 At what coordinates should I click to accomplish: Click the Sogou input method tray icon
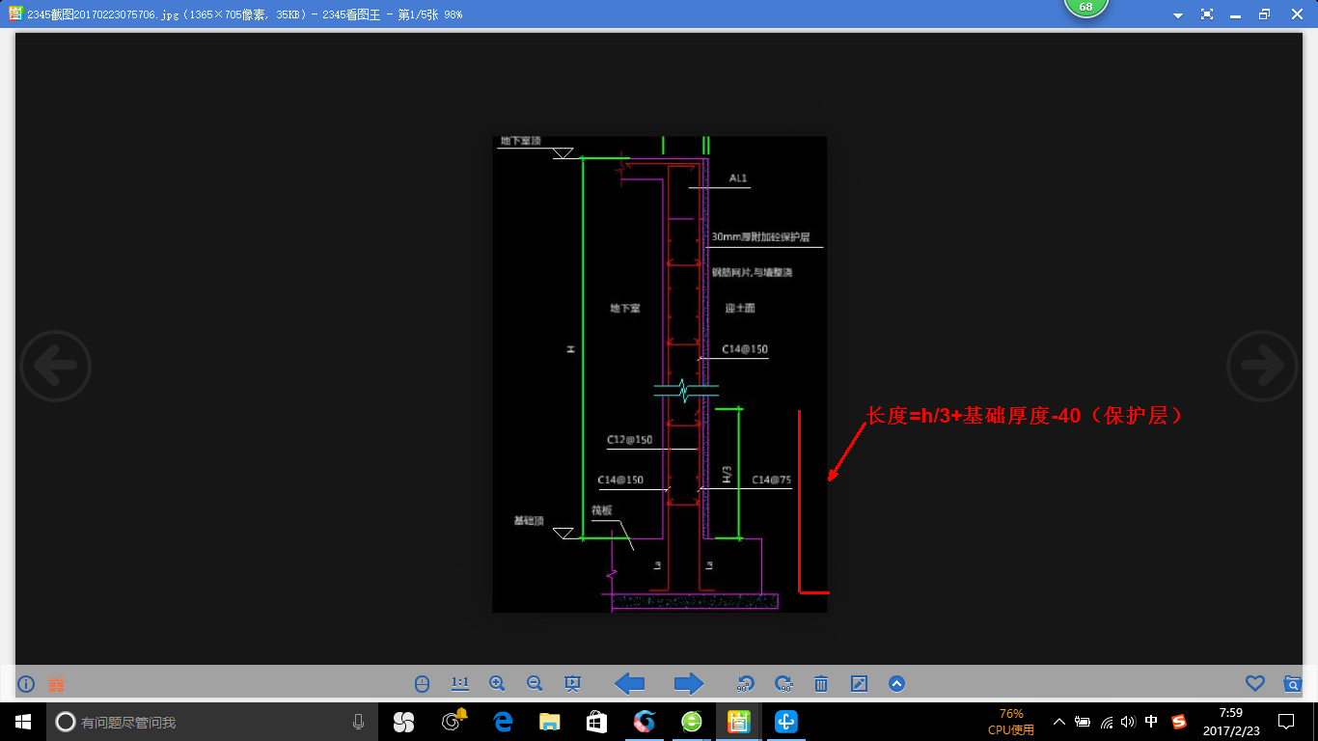(1179, 722)
